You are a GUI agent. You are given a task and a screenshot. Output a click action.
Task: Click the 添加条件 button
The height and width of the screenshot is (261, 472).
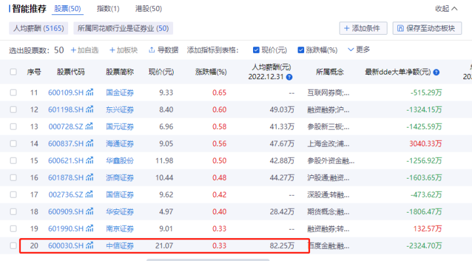363,28
